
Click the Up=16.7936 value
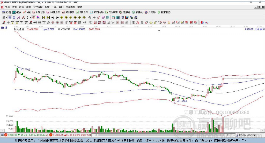tap(48, 29)
